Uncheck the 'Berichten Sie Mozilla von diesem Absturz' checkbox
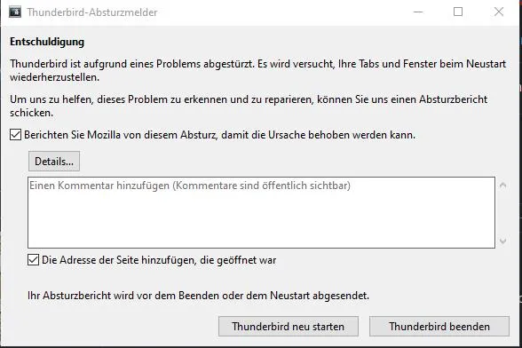The width and height of the screenshot is (522, 348). (15, 135)
